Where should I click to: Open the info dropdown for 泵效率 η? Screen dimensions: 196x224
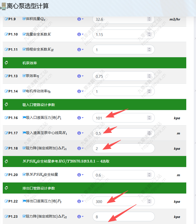tap(80, 76)
